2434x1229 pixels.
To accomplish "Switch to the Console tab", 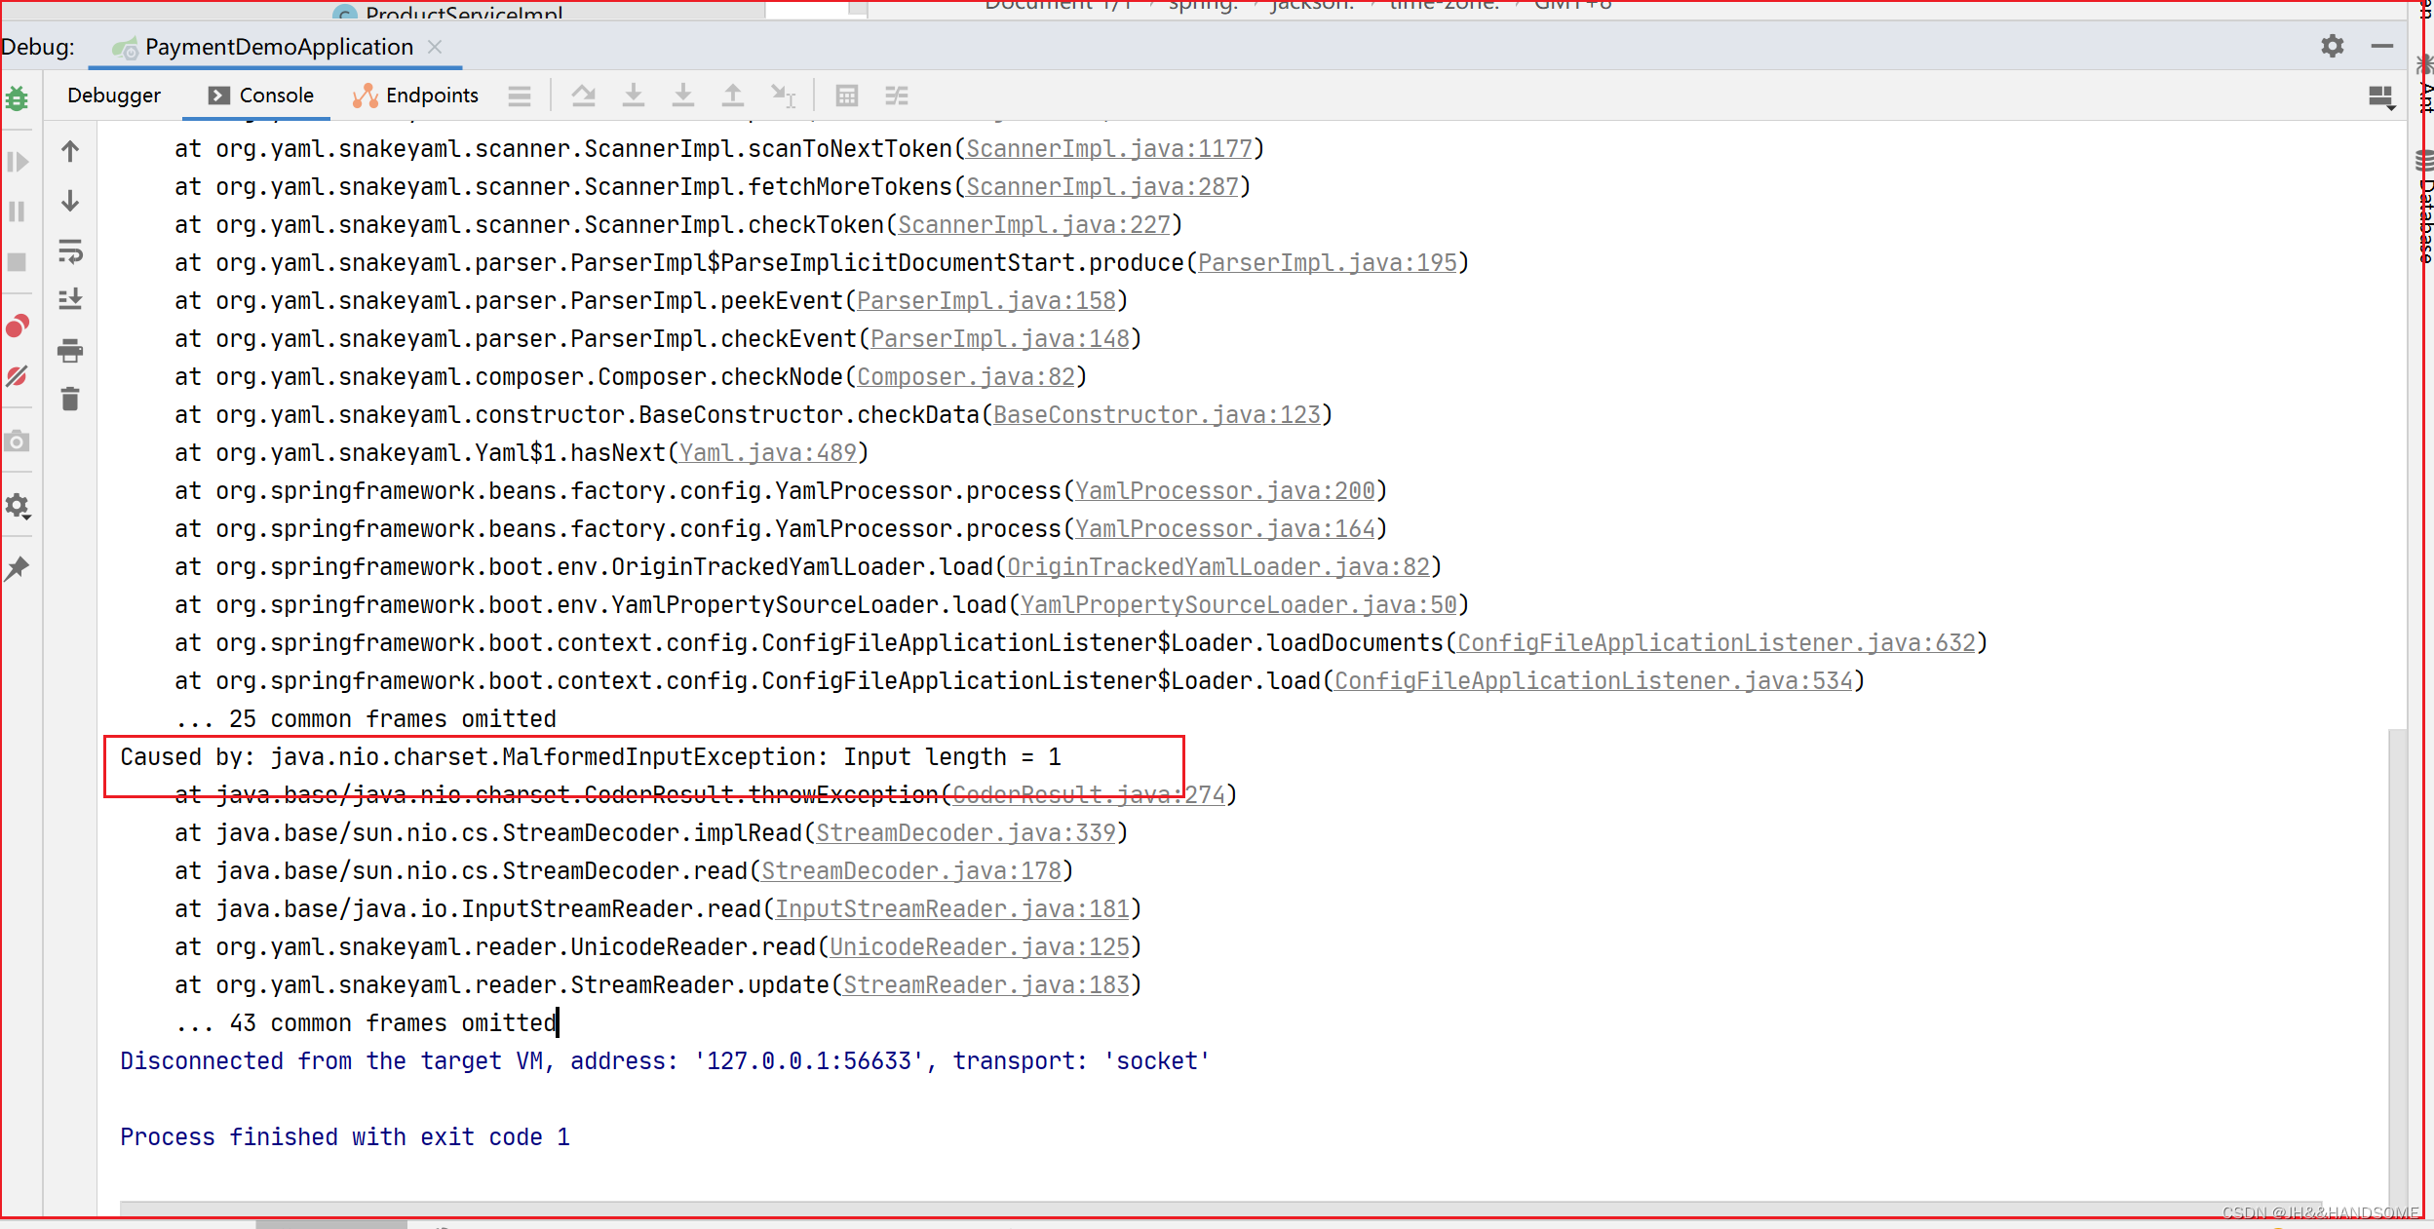I will pos(261,96).
